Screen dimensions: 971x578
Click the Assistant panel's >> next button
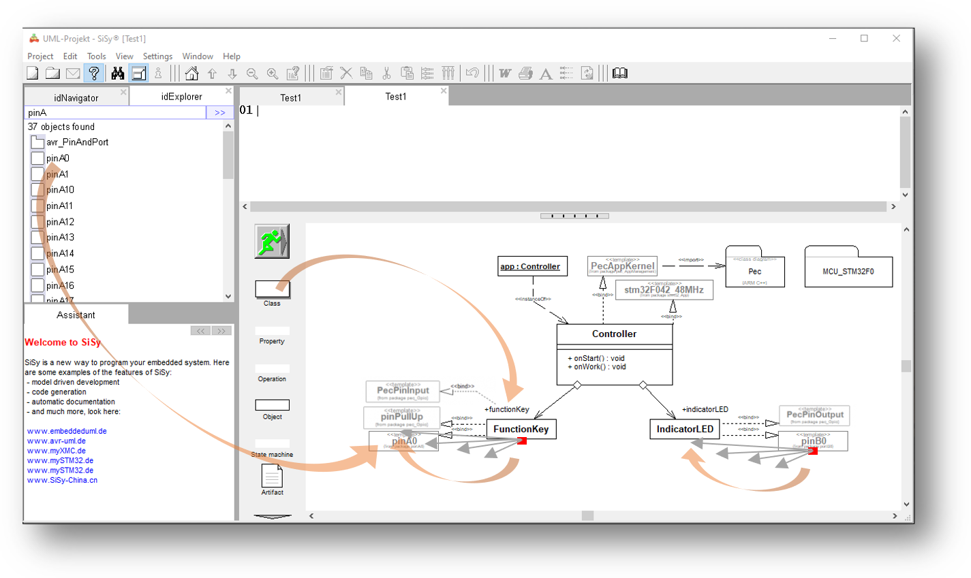pos(221,331)
